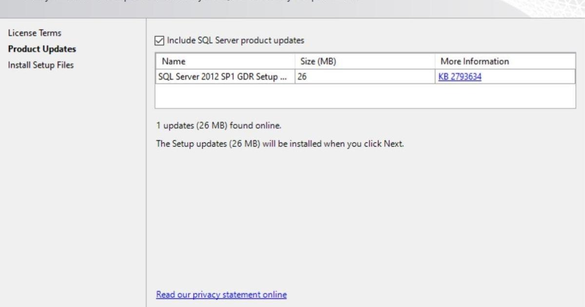This screenshot has width=585, height=307.
Task: Click the "1 updates (26 MB) found online" text
Action: [x=218, y=126]
